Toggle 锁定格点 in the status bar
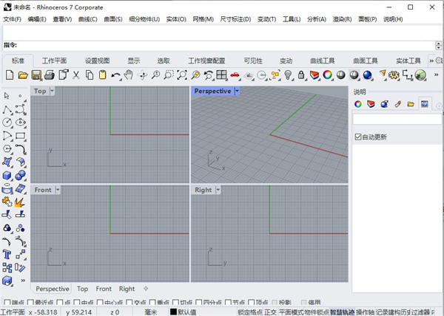The image size is (444, 316). [249, 312]
